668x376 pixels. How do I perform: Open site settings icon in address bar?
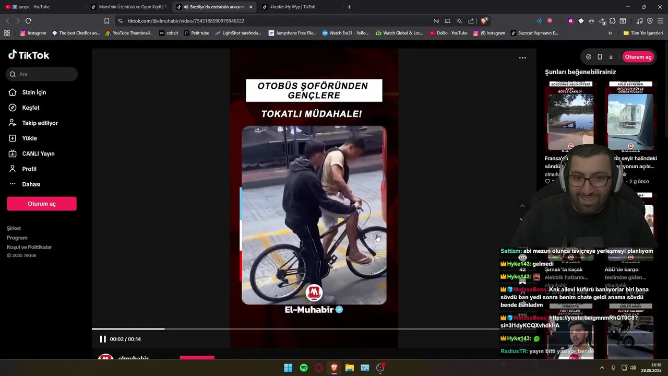tap(121, 21)
